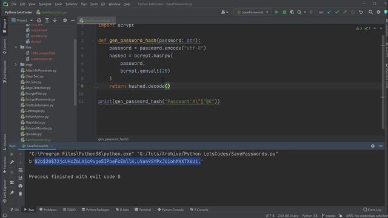Click the Select Opened File target icon
This screenshot has width=388, height=218.
39,20
